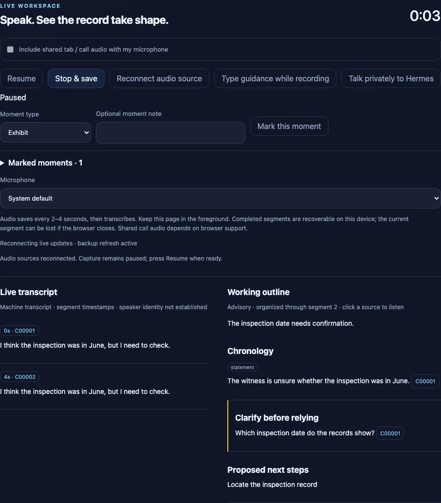Screen dimensions: 441x503
Task: Open Type guidance while recording
Action: click(275, 78)
